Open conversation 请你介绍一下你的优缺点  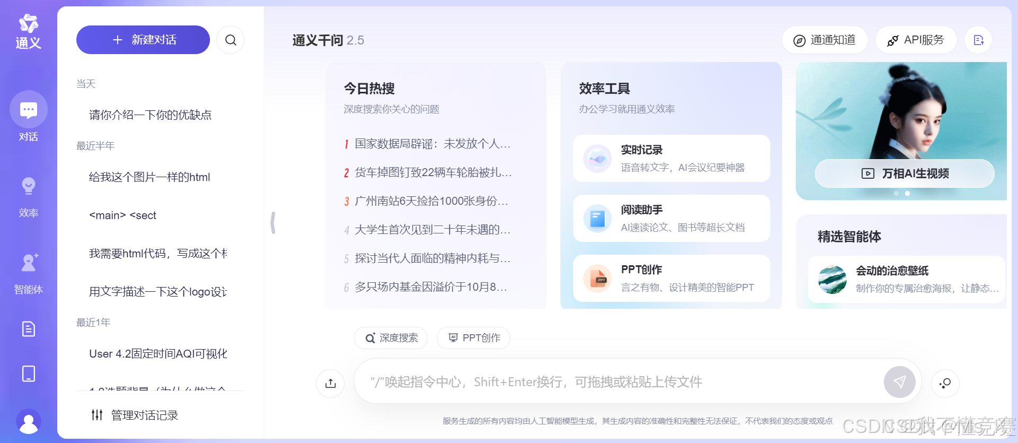(x=150, y=115)
